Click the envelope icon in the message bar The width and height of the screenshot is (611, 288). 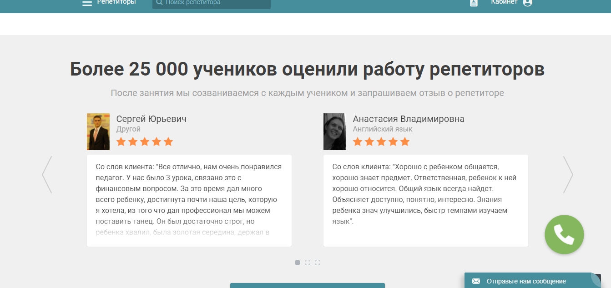coord(476,282)
